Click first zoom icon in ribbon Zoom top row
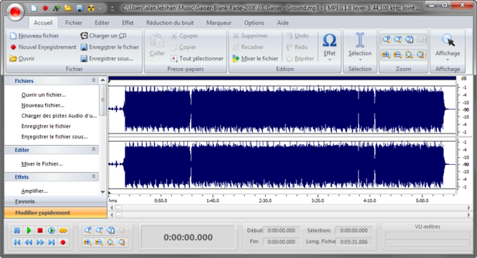Screen dimensions: 477x258 click(x=387, y=39)
